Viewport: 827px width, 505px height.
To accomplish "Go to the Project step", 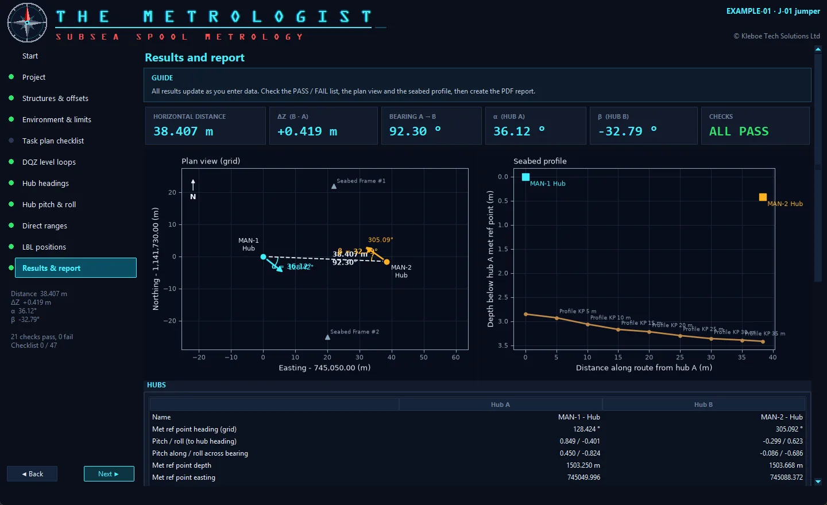I will (x=34, y=77).
